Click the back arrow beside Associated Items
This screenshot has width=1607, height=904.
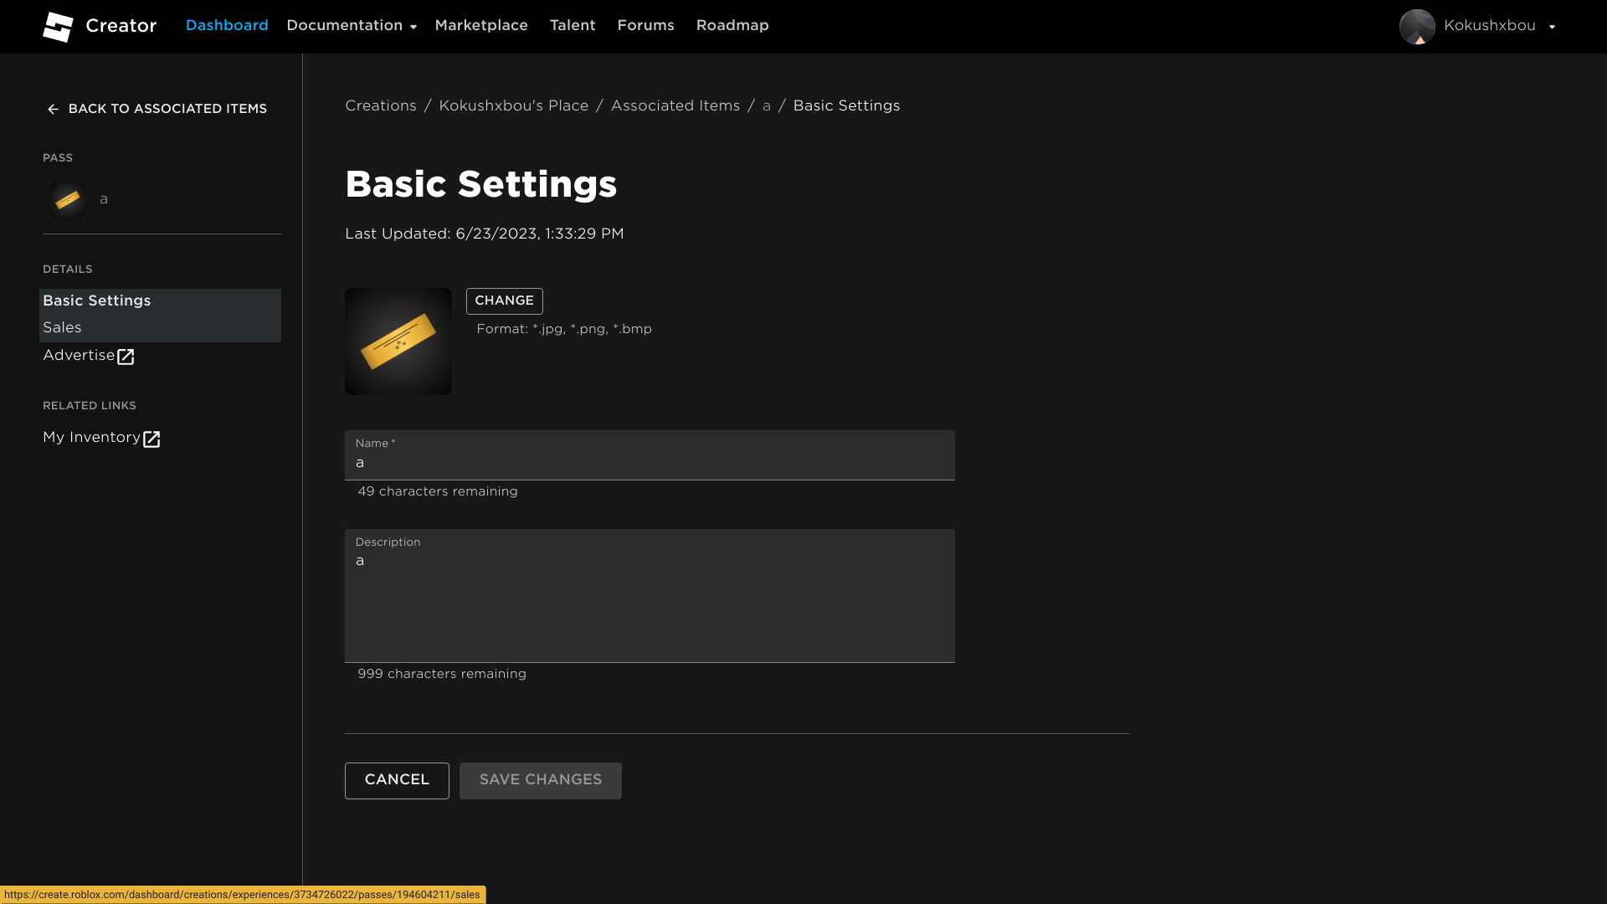53,110
